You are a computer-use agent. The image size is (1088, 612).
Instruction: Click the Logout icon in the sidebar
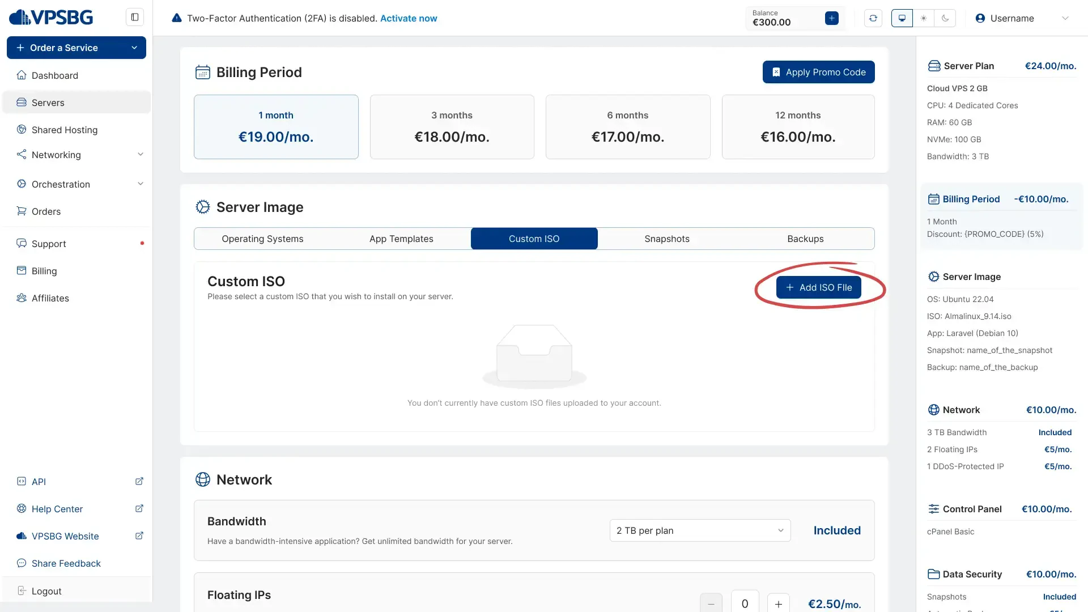tap(22, 591)
